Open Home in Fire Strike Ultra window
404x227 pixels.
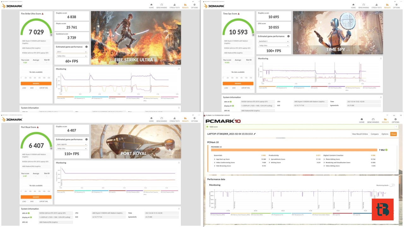(151, 6)
